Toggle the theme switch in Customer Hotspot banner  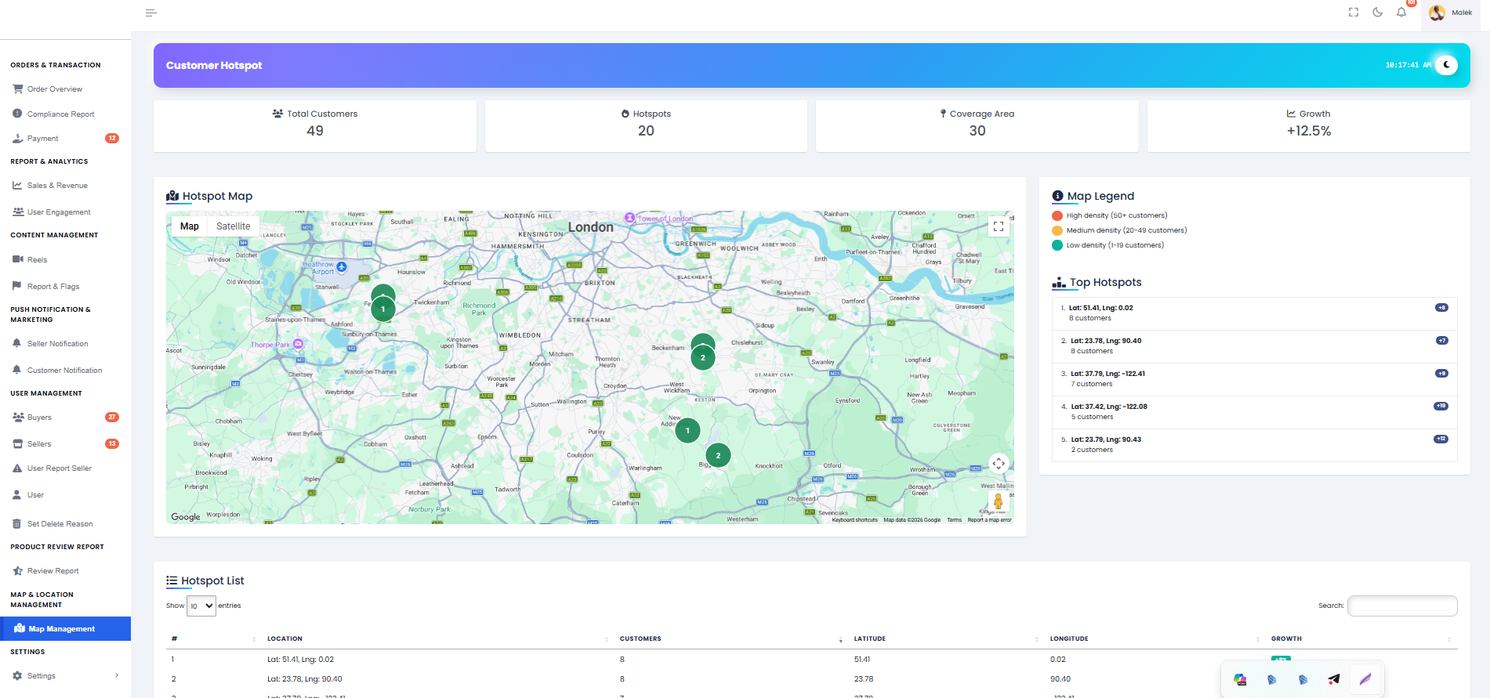pos(1447,65)
